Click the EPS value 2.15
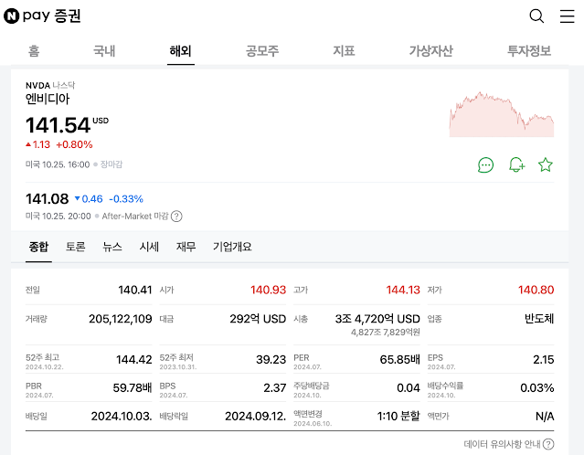Image resolution: width=584 pixels, height=455 pixels. point(544,360)
